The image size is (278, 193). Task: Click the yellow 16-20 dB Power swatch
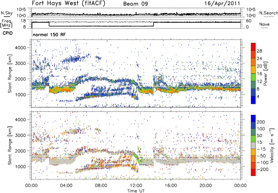pos(253,69)
